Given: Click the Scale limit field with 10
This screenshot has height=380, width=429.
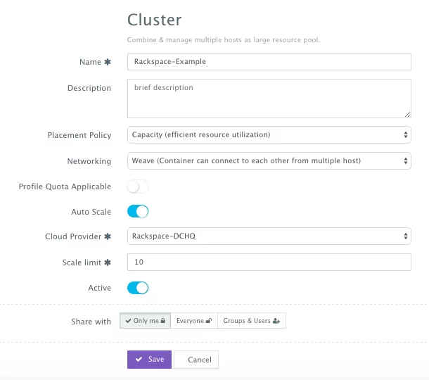Looking at the screenshot, I should point(269,262).
